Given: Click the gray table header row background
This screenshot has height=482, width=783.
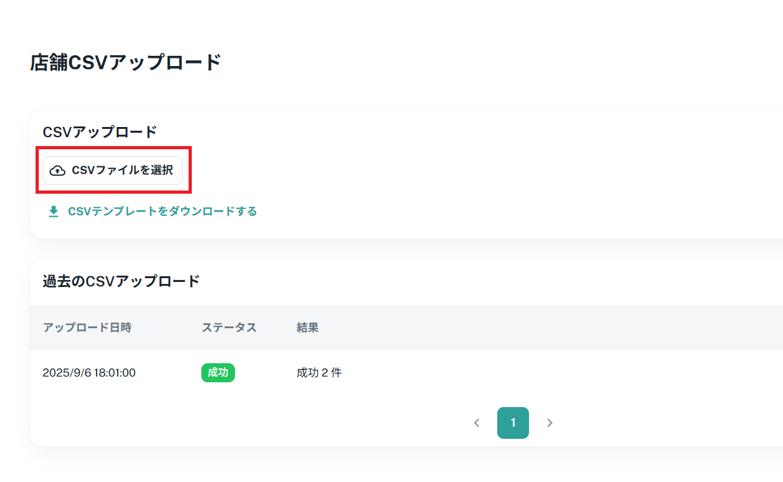Looking at the screenshot, I should point(540,328).
